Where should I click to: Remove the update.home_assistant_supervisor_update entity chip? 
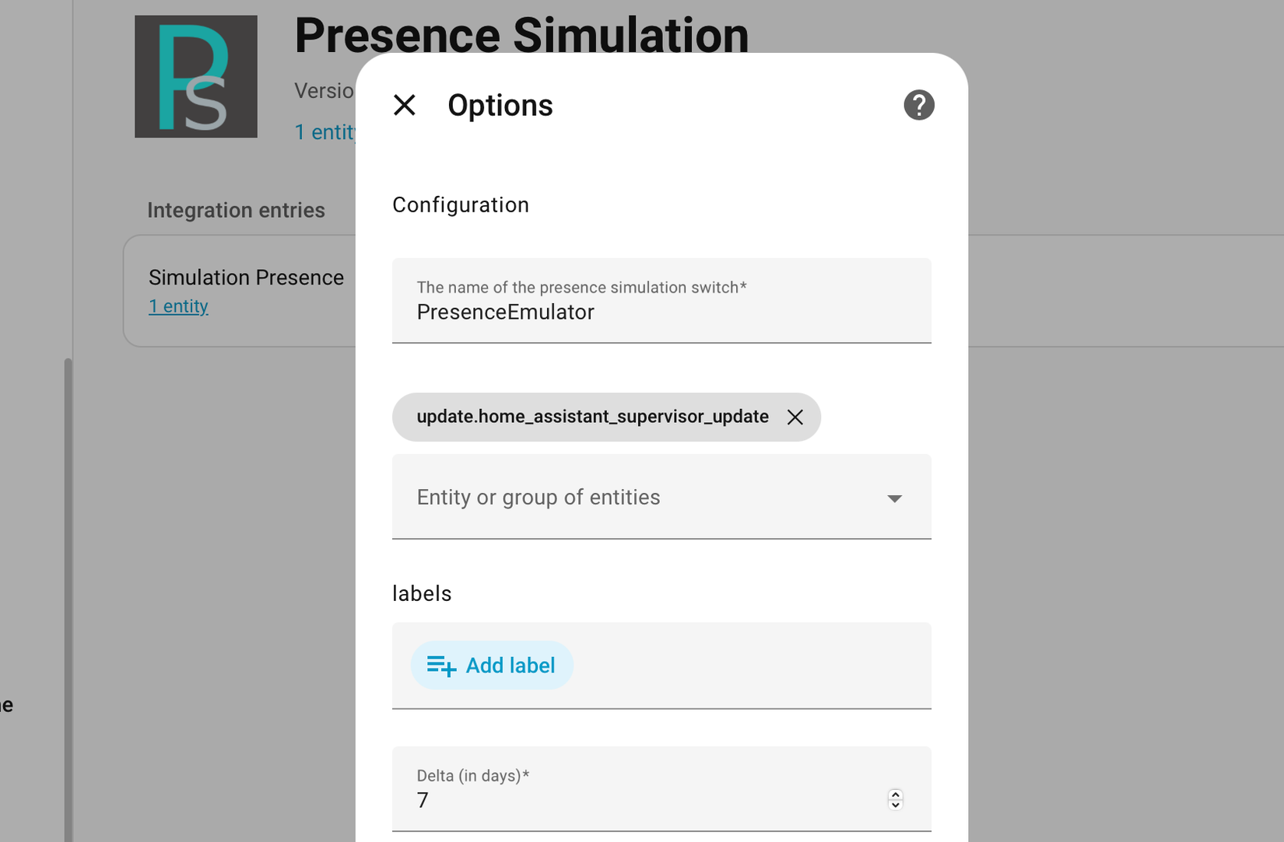click(795, 417)
